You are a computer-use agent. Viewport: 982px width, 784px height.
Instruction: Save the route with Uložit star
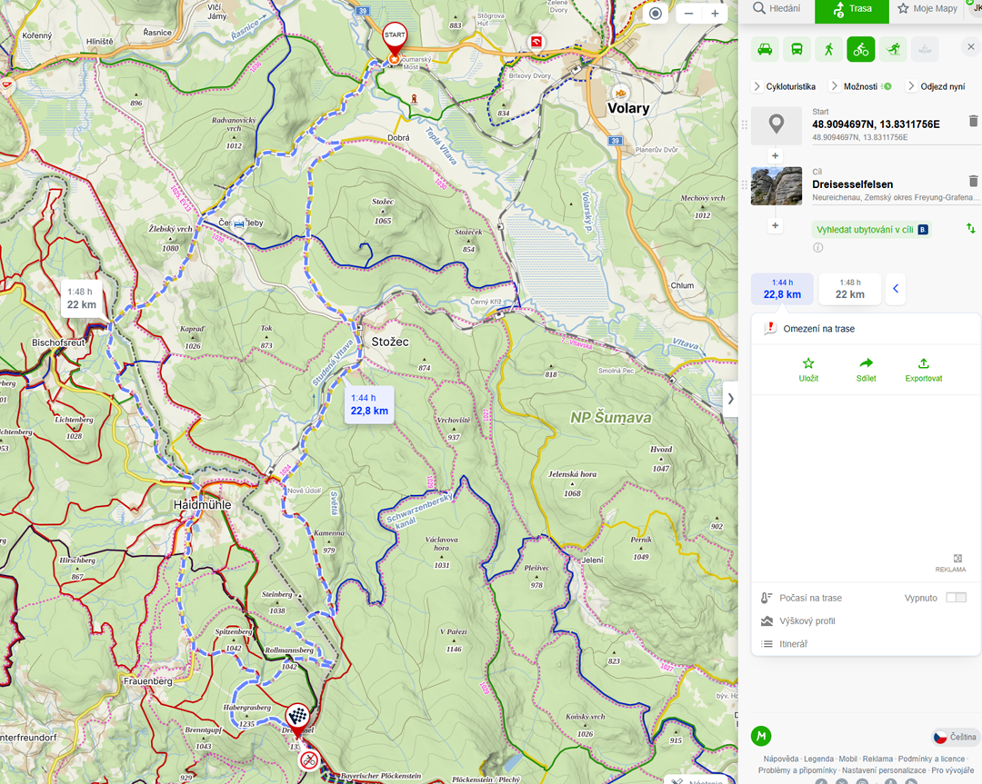(808, 370)
